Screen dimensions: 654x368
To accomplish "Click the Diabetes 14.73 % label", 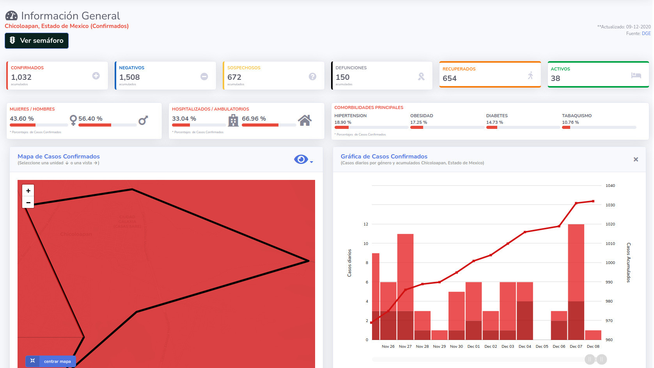I will (x=494, y=122).
